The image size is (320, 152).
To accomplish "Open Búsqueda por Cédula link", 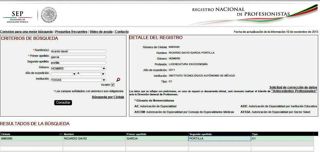I will (x=108, y=97).
